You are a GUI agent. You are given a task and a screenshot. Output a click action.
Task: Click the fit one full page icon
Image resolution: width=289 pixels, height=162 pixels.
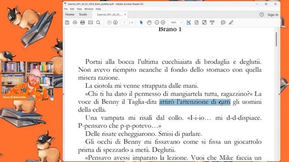(x=196, y=22)
